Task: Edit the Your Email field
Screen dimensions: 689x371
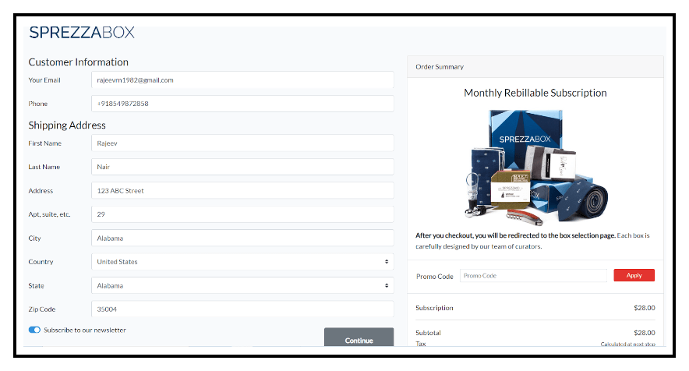Action: click(242, 80)
